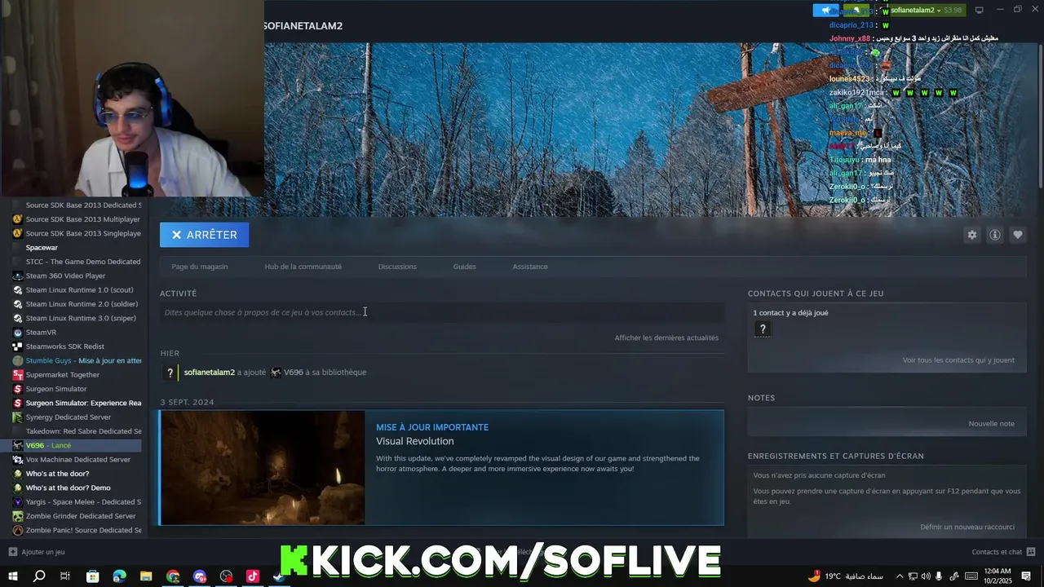Open TikTok app from taskbar

[253, 576]
